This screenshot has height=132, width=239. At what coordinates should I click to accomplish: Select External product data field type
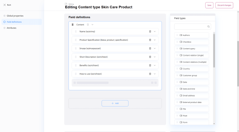[192, 102]
